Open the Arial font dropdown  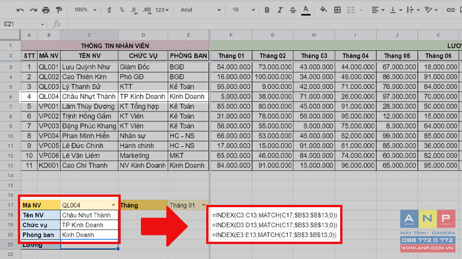tap(200, 10)
